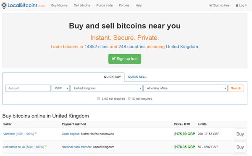This screenshot has height=156, width=252.
Task: Click the LocalBitcoins logo pin icon
Action: [x=4, y=5]
